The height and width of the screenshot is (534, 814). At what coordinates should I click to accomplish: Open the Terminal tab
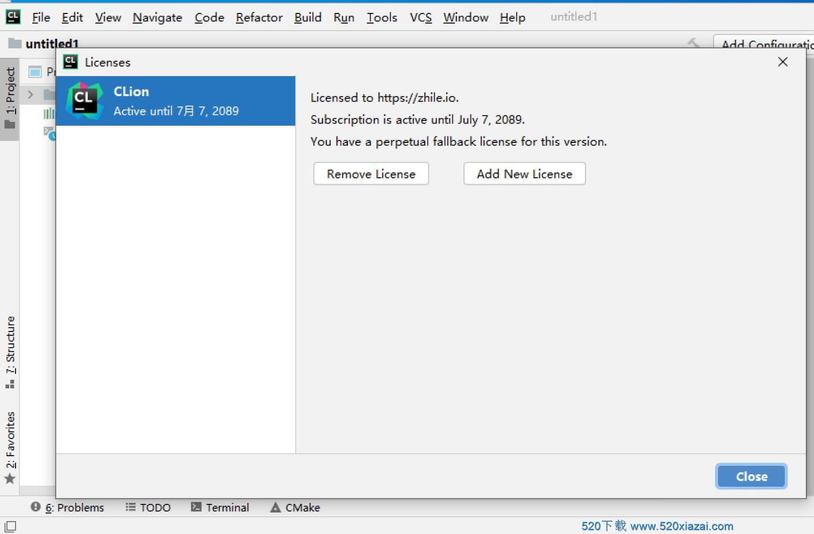(220, 507)
